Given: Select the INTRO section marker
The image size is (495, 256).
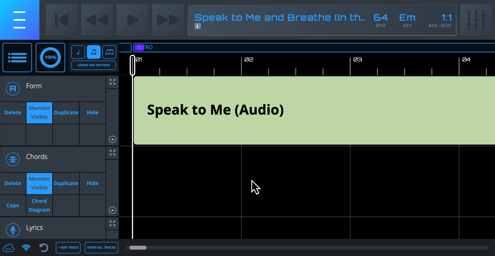Looking at the screenshot, I should click(145, 47).
